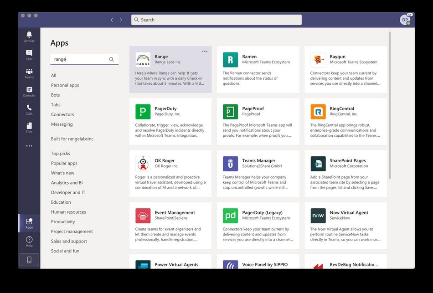Open Popular apps list

[64, 163]
